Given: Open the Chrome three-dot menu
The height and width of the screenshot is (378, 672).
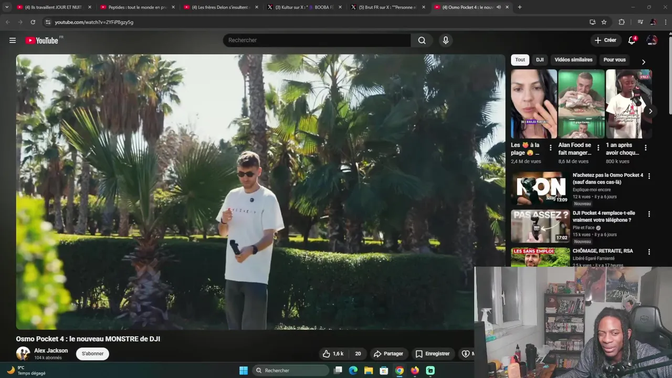Looking at the screenshot, I should 666,22.
